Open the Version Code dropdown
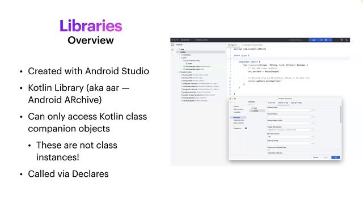The width and height of the screenshot is (363, 204). (x=290, y=110)
